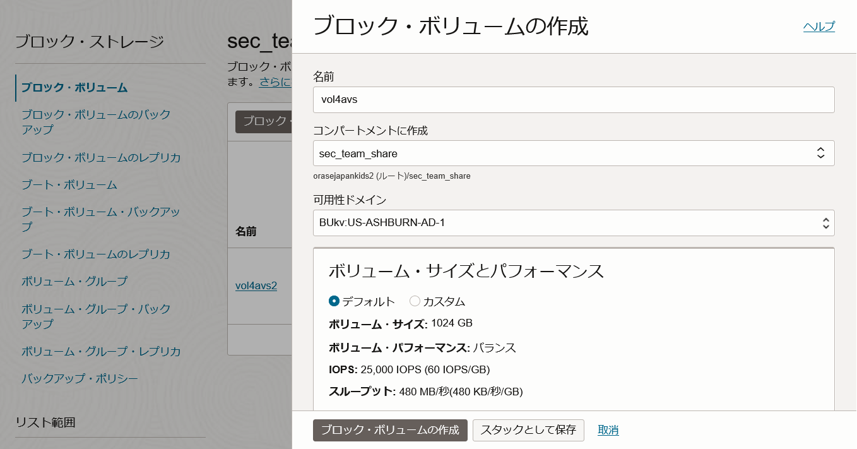Open ブート・ボリューム・バックアップ menu item
The width and height of the screenshot is (857, 449).
click(101, 219)
